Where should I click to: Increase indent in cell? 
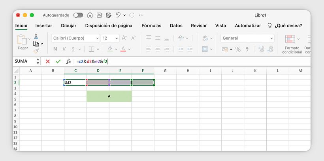click(190, 49)
